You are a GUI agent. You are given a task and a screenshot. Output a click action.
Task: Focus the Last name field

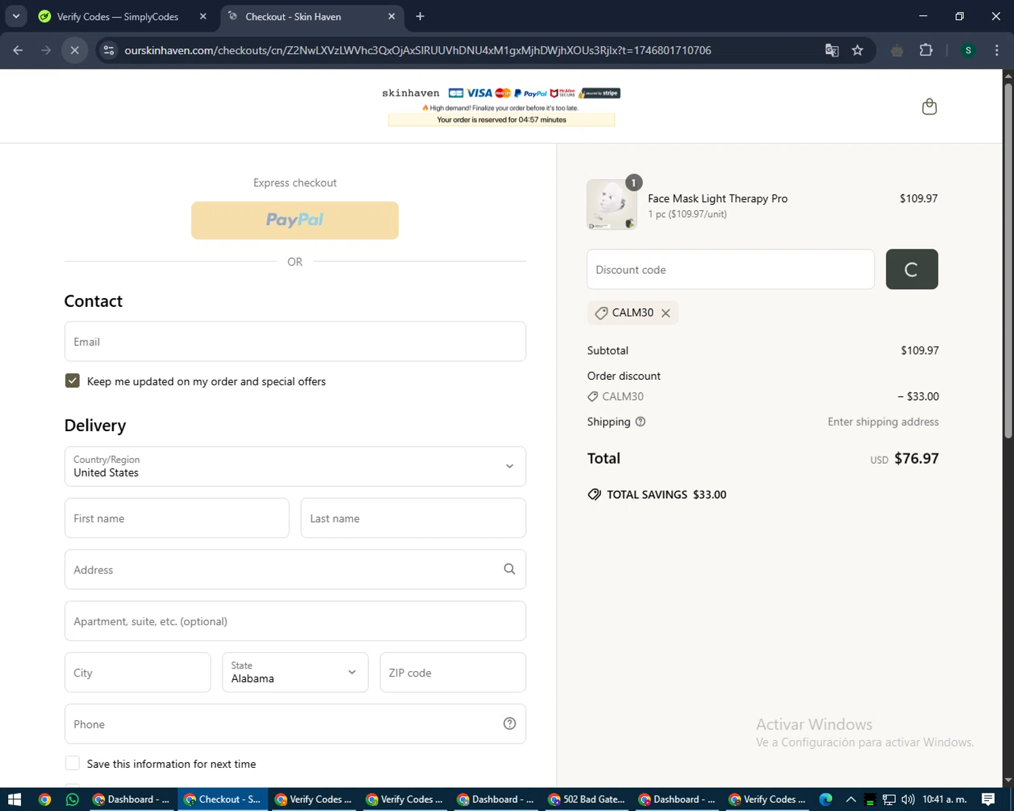click(x=413, y=518)
